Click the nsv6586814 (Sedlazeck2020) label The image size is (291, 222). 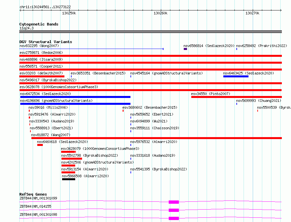coord(209,46)
